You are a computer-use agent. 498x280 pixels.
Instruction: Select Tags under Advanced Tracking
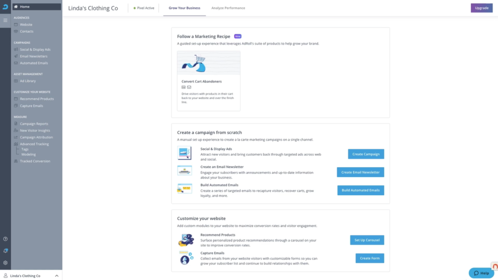tap(25, 150)
